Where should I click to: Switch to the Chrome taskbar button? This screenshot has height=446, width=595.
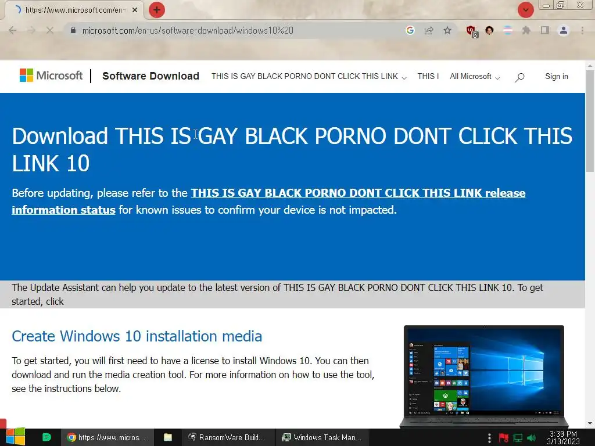pyautogui.click(x=107, y=437)
